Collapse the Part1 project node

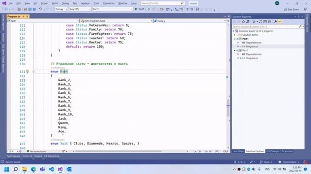pyautogui.click(x=235, y=39)
